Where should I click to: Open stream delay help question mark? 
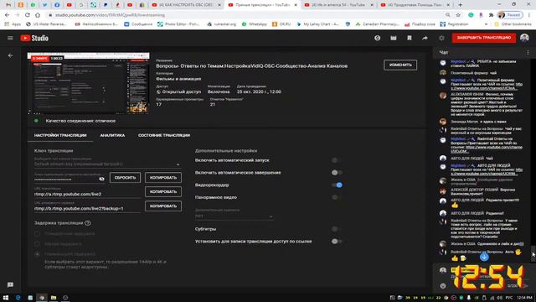[x=88, y=223]
